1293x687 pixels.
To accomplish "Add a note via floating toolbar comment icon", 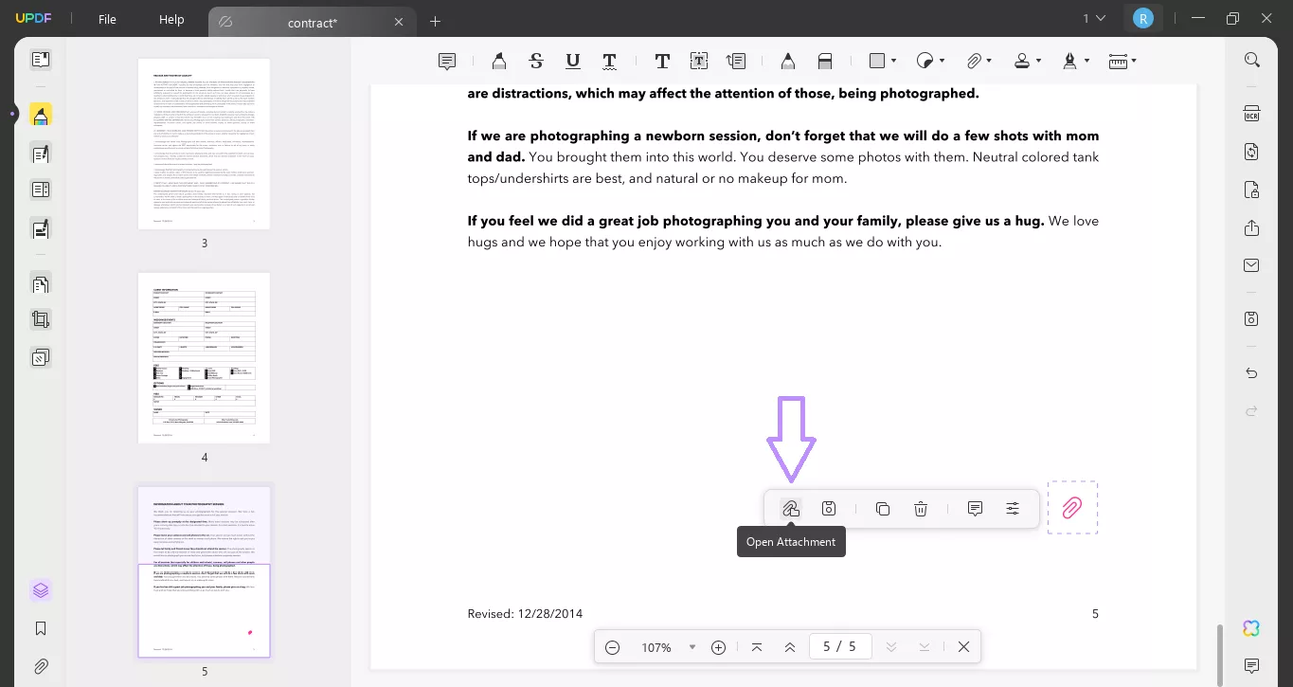I will point(975,509).
